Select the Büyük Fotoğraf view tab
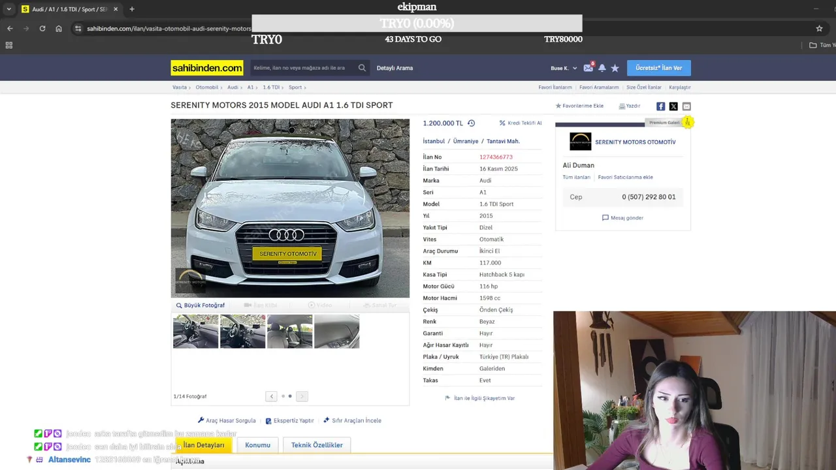836x470 pixels. tap(201, 305)
